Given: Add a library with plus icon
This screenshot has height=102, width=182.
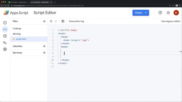Looking at the screenshot, I should pyautogui.click(x=44, y=46).
